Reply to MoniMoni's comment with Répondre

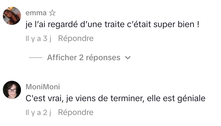76,112
